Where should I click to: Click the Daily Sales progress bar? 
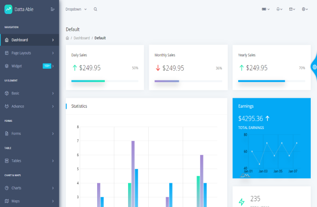tap(105, 81)
